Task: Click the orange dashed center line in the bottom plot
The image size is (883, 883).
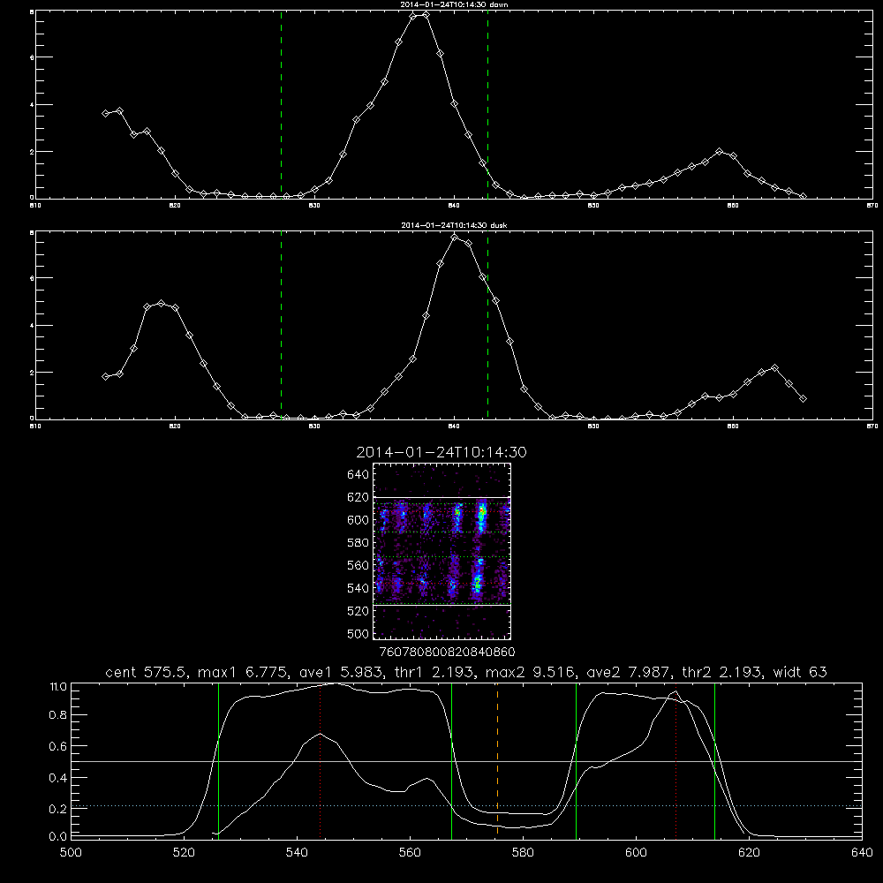Action: 497,760
